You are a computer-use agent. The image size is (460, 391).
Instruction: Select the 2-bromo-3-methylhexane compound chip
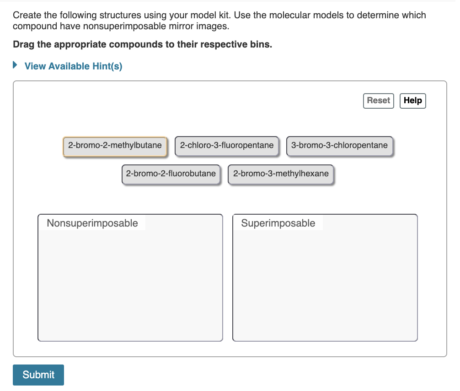[281, 174]
